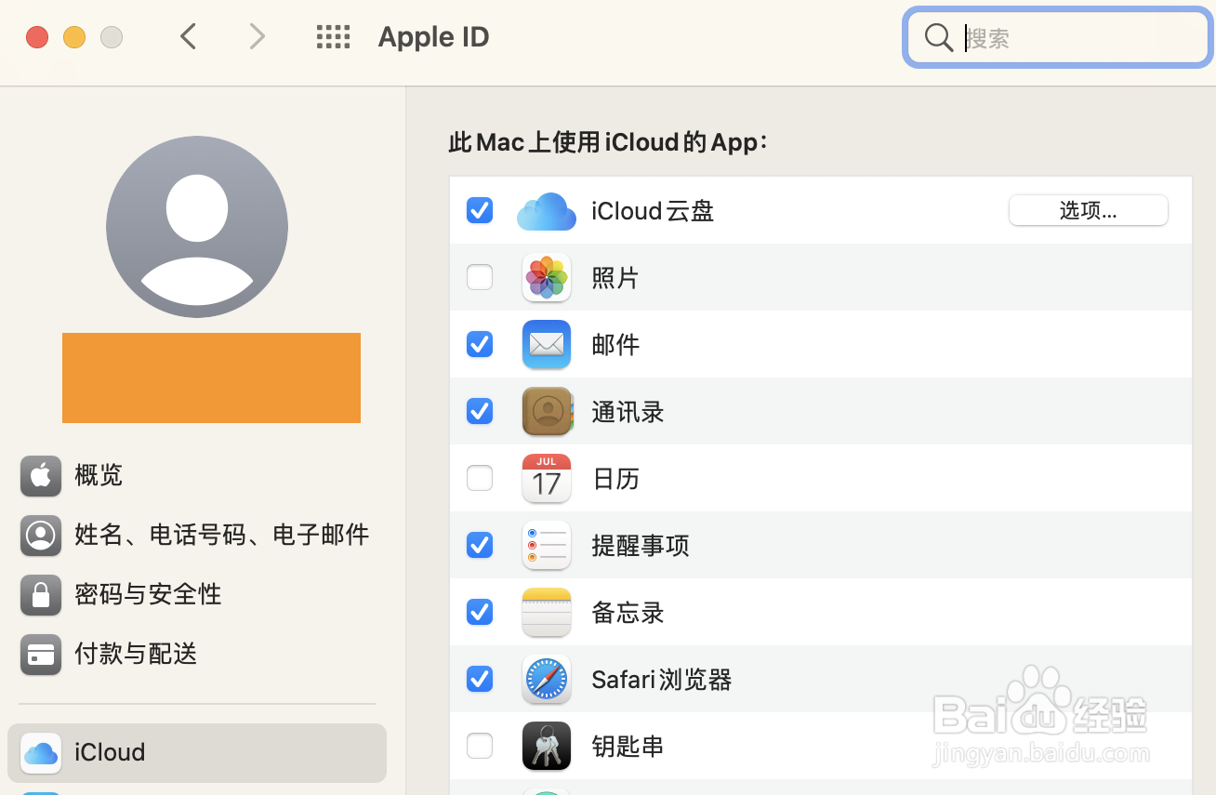Image resolution: width=1216 pixels, height=795 pixels.
Task: Enable the Calendar (日历) checkbox
Action: coord(480,478)
